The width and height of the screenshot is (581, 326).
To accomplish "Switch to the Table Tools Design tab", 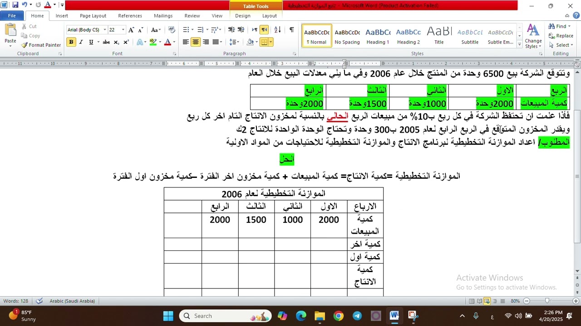I will pyautogui.click(x=242, y=15).
